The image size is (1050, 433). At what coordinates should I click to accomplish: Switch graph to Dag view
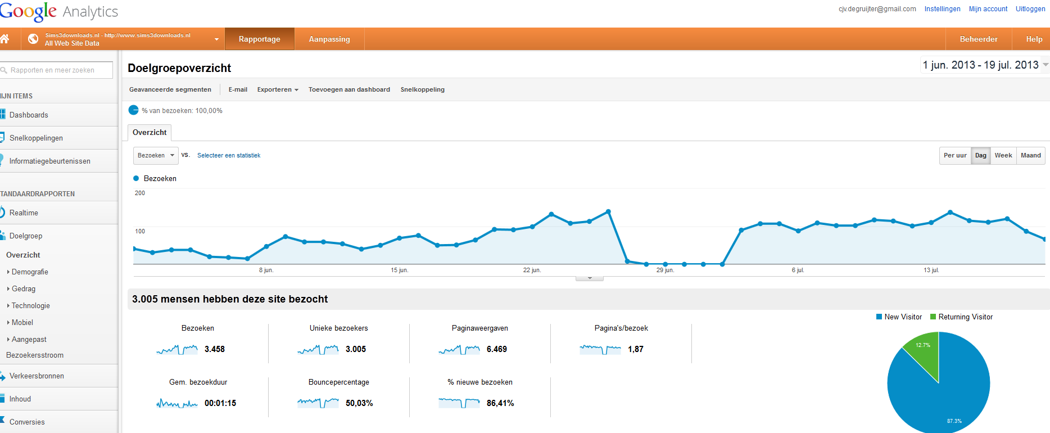point(981,156)
